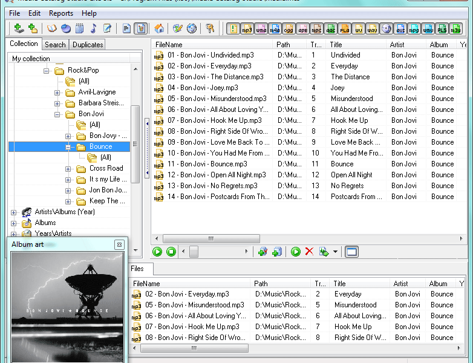Click the music note toolbar icon
The image size is (473, 363).
[94, 28]
